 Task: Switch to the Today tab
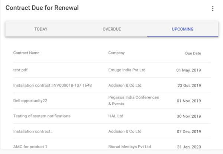click(x=41, y=29)
